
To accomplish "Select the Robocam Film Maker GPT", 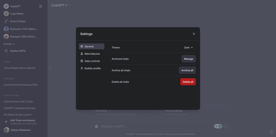I will click(23, 29).
